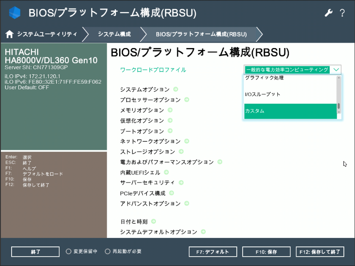
Task: Click the ワークロードプロファイル label
Action: [153, 70]
